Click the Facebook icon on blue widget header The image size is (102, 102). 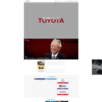click(35, 79)
